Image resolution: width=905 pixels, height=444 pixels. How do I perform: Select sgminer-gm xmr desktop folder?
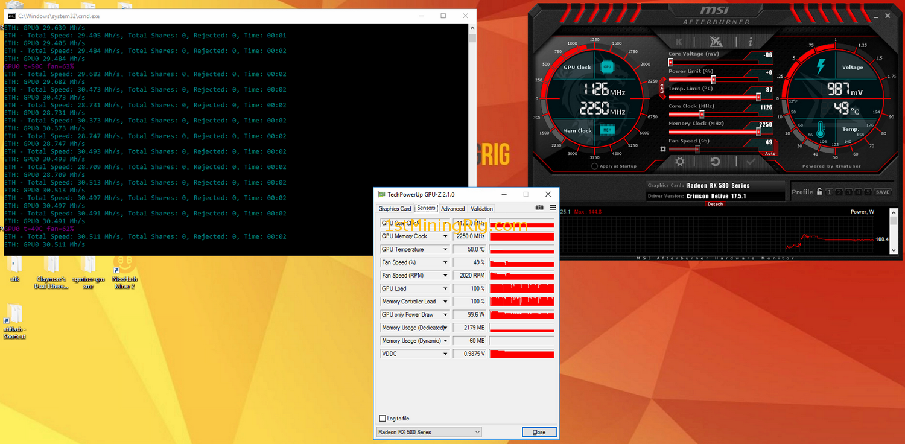(88, 272)
